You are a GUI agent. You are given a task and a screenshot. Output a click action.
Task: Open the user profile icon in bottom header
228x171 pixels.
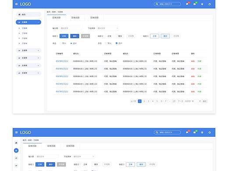(202, 132)
